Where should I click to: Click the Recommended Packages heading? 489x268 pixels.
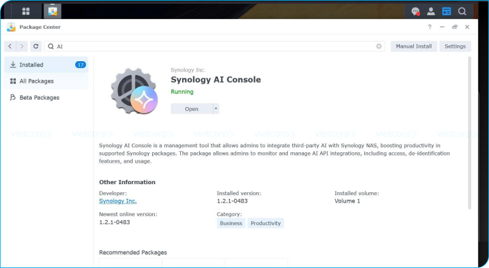[133, 252]
